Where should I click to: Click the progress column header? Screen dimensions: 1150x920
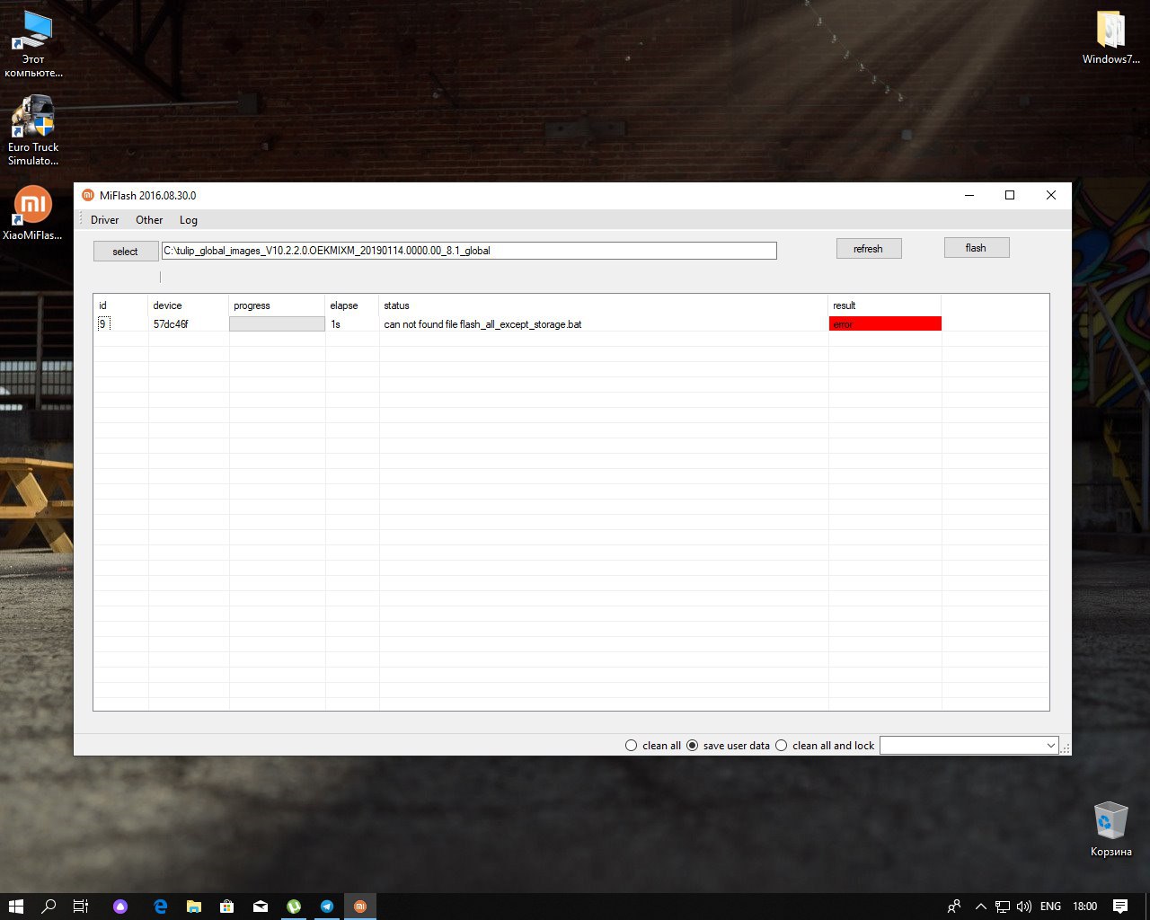click(277, 305)
